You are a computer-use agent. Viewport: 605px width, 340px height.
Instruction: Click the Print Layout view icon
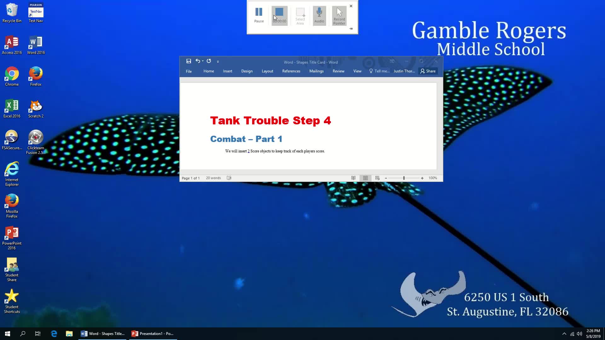point(365,178)
